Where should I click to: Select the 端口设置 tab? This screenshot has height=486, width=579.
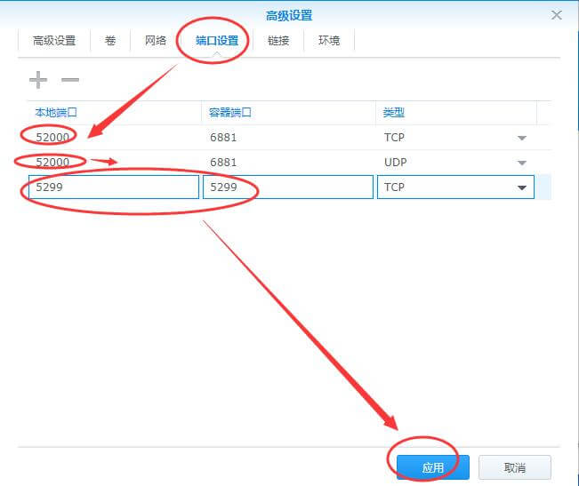[x=217, y=41]
